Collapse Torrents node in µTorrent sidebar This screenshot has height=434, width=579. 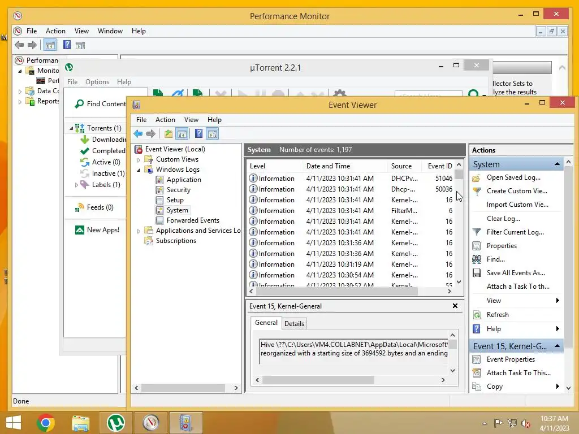tap(71, 128)
